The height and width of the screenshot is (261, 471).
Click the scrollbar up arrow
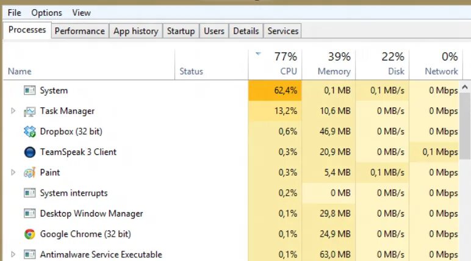tap(465, 87)
